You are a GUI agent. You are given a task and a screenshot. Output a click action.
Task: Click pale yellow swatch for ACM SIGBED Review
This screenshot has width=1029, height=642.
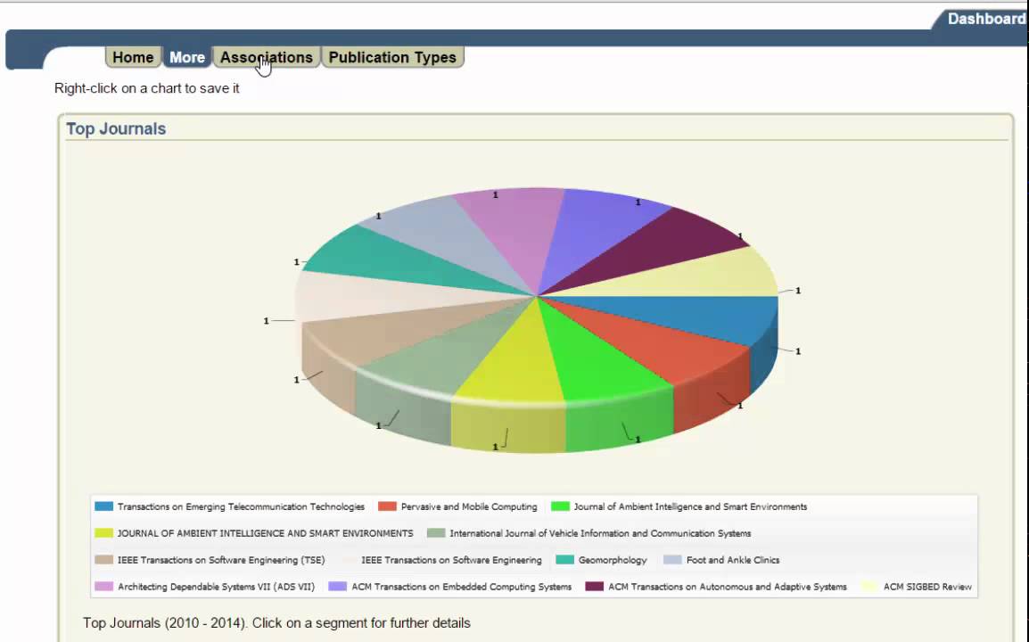point(870,586)
